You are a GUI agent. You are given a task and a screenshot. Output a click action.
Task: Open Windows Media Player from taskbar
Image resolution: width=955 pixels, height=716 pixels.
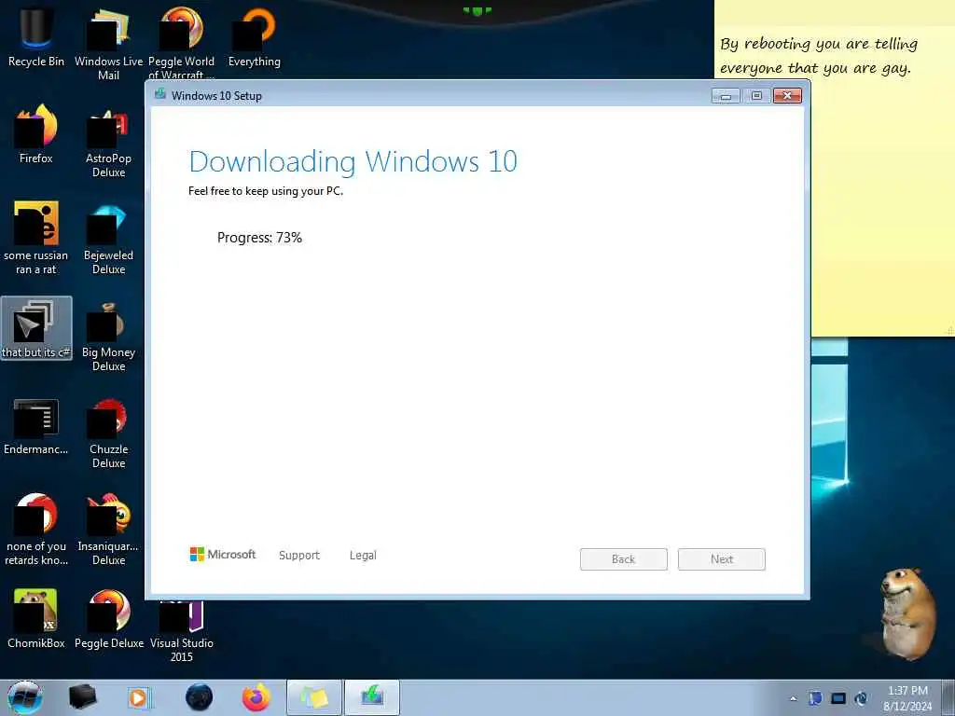point(139,697)
